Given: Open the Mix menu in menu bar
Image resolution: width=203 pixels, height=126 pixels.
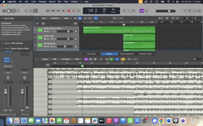Looking at the screenshot, I should tap(59, 2).
